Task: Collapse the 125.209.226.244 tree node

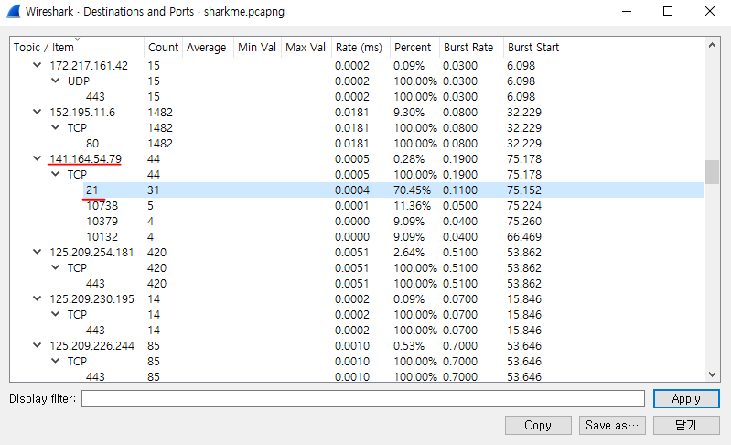Action: [37, 345]
